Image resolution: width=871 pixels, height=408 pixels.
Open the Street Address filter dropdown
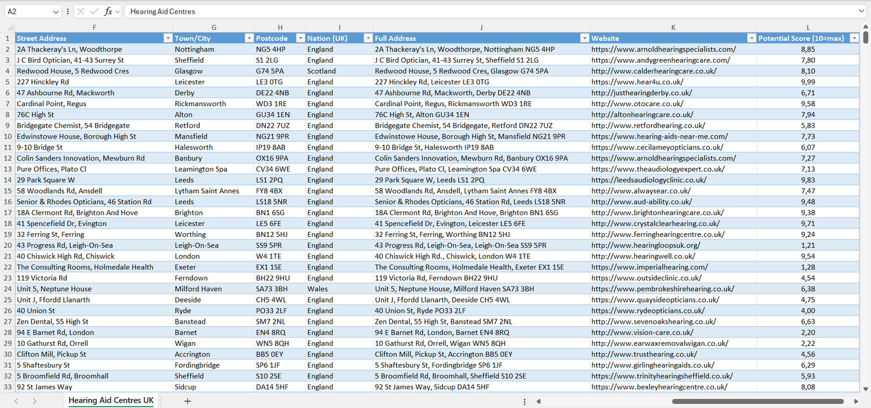coord(168,38)
